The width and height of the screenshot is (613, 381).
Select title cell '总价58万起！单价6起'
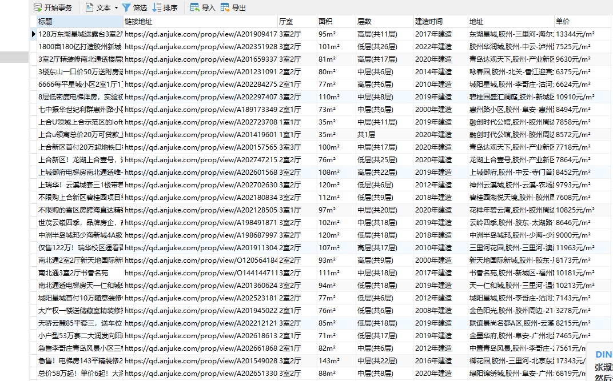tap(80, 373)
